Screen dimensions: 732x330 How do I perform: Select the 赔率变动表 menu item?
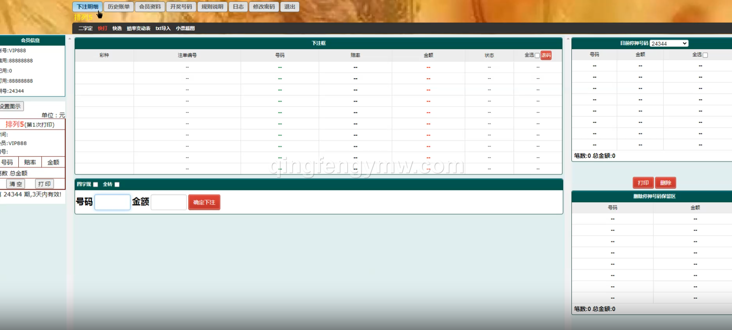138,29
